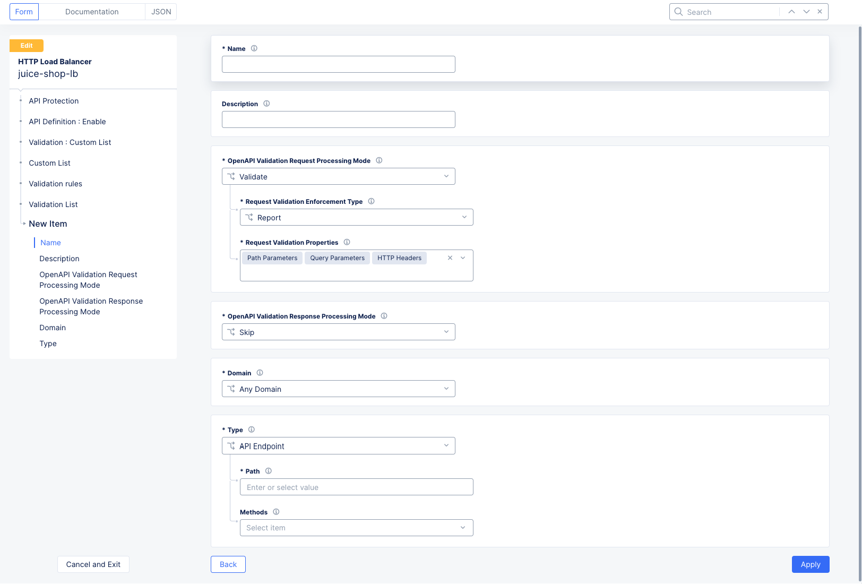Switch to the JSON tab

(160, 11)
